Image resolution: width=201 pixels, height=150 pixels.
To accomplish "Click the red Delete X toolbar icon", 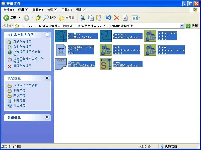I will [117, 18].
